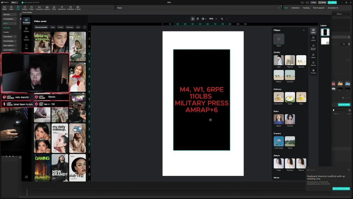Activate the hand pan tool
Image resolution: width=353 pixels, height=199 pixels.
click(x=198, y=19)
